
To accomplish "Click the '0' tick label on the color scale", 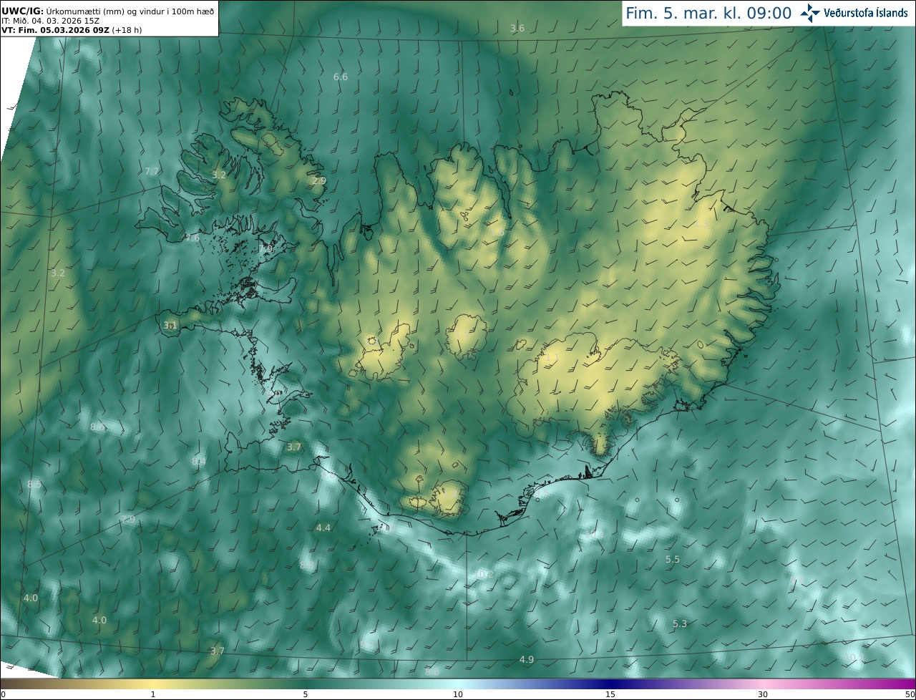I will click(3, 695).
